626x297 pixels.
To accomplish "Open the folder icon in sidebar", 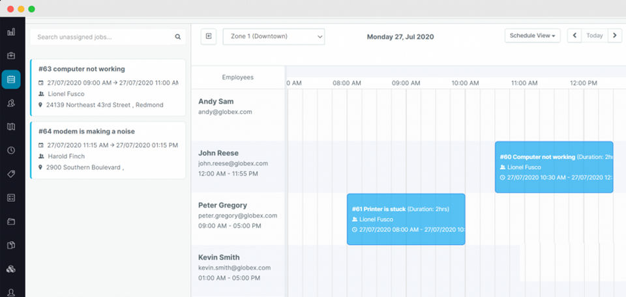I will 11,221.
